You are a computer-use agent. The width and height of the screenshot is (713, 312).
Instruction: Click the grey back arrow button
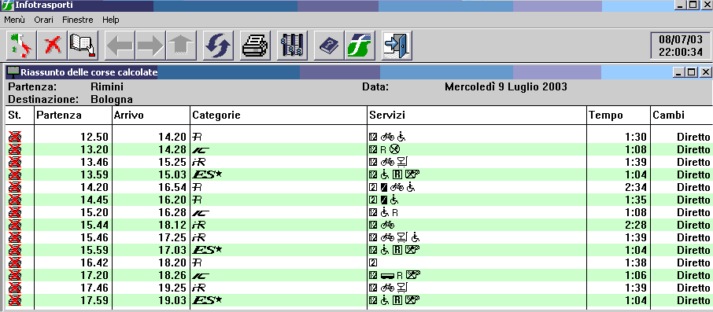(120, 46)
